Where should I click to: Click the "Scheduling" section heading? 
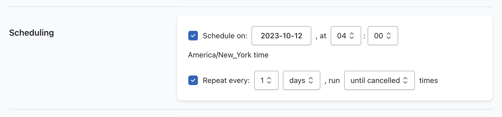[32, 33]
